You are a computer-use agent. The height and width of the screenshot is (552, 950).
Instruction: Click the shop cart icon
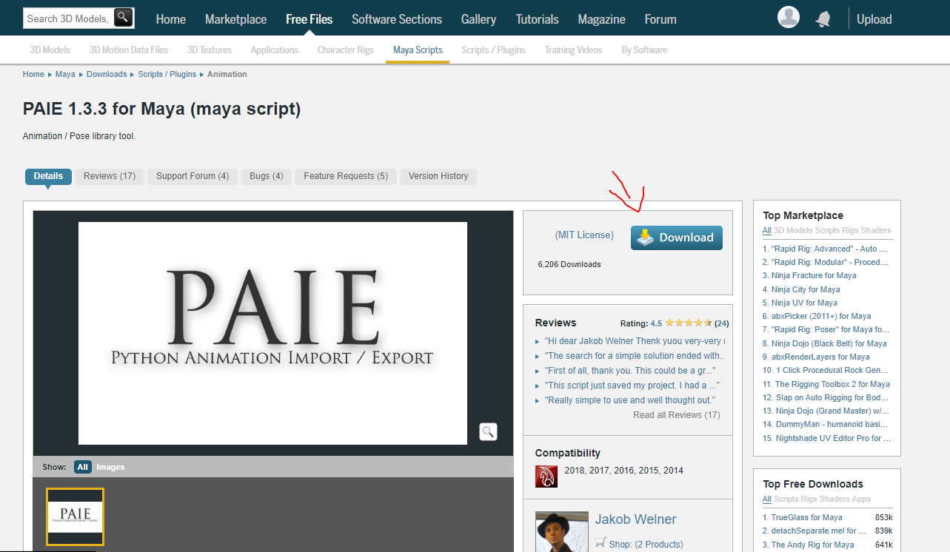(601, 543)
